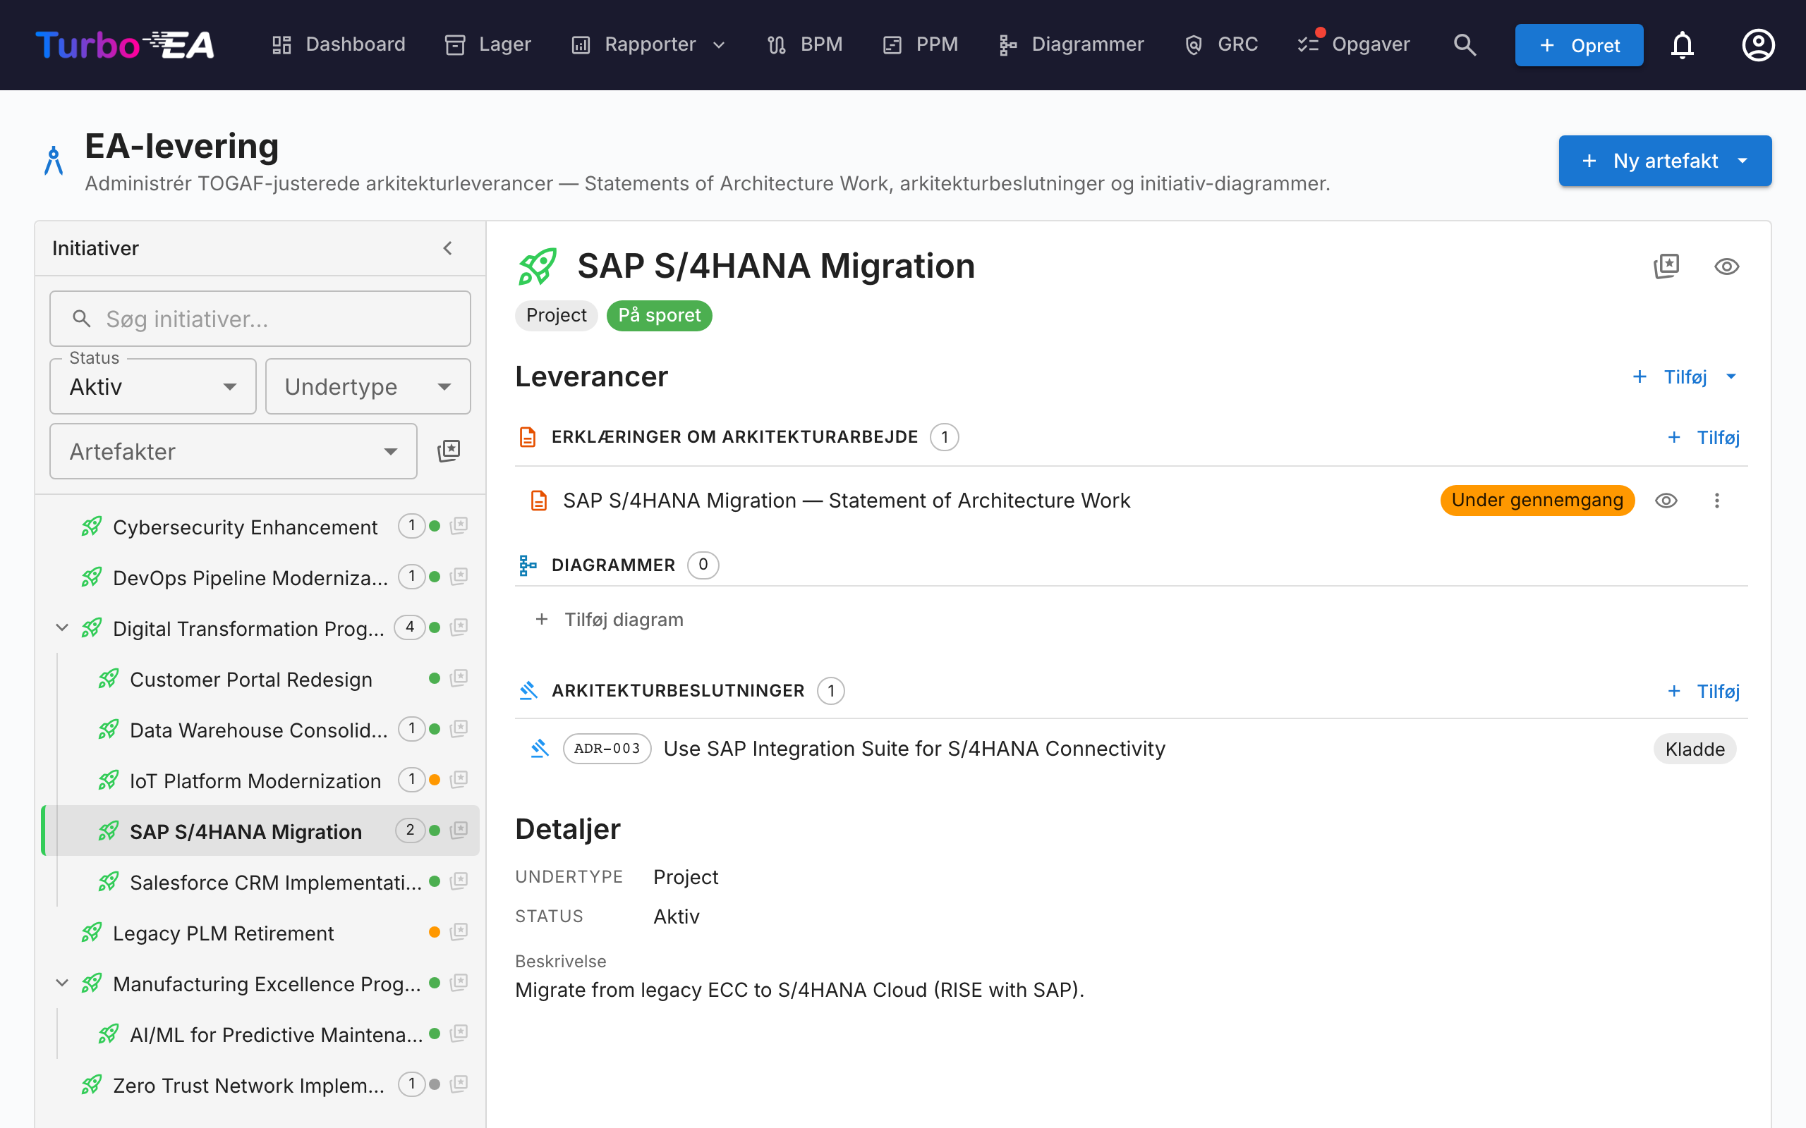
Task: Click favorite icon on IoT Platform Modernization row
Action: 459,780
